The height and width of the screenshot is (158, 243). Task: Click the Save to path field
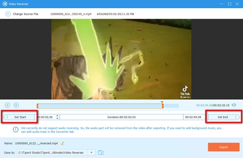click(52, 153)
